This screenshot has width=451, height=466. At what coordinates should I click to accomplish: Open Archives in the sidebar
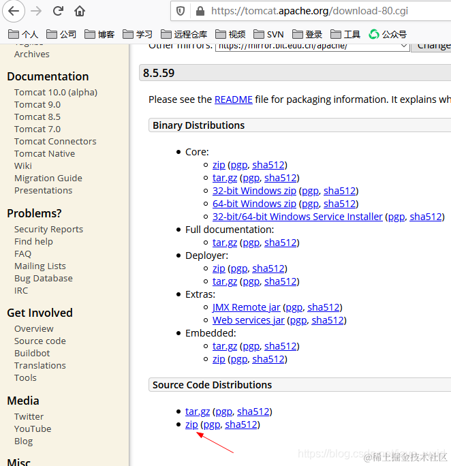click(32, 55)
